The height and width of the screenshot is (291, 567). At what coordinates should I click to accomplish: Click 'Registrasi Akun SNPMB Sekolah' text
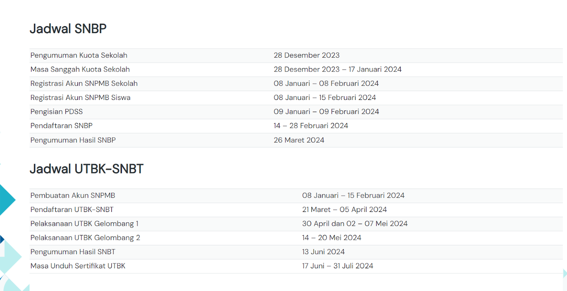[84, 84]
